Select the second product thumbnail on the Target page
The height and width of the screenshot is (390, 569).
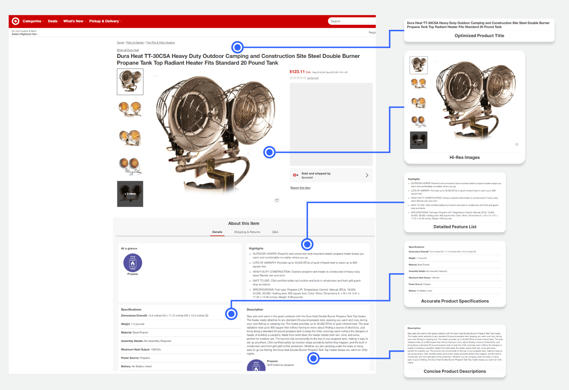click(130, 110)
